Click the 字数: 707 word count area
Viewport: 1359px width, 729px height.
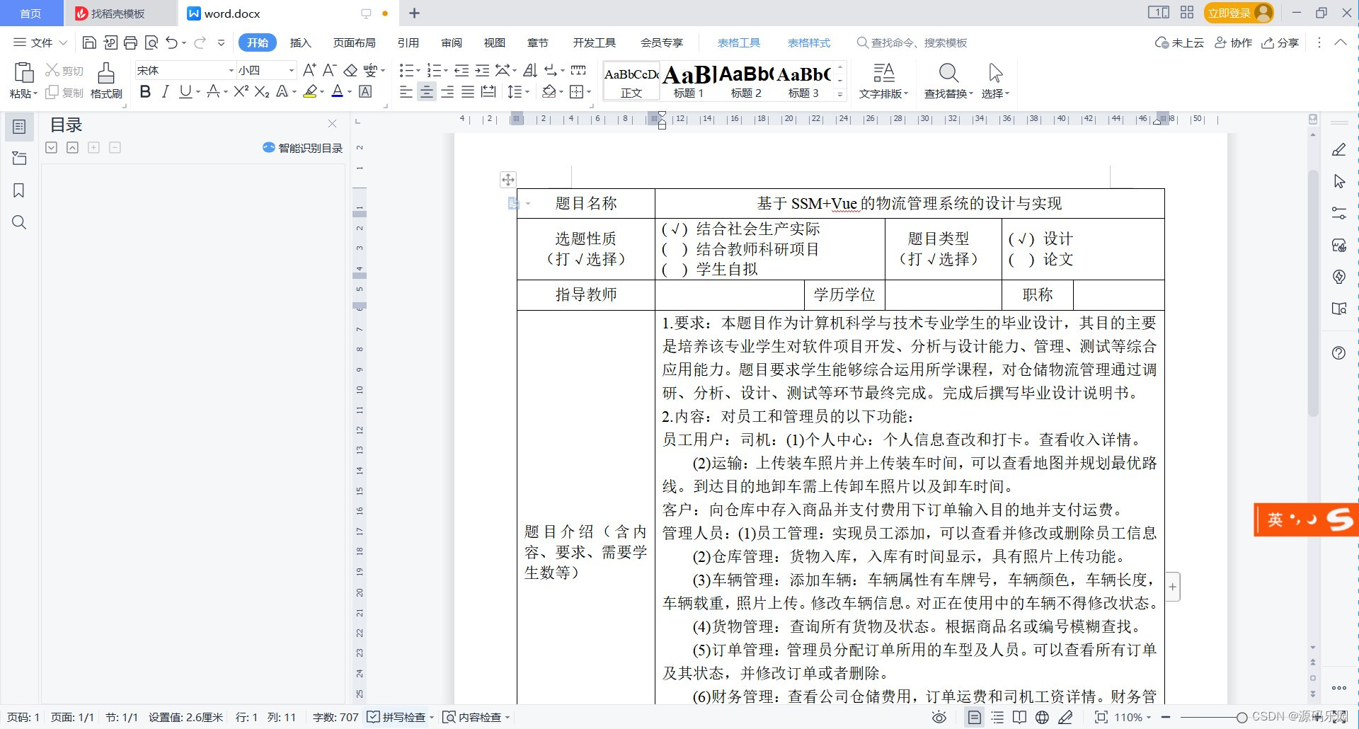coord(335,717)
